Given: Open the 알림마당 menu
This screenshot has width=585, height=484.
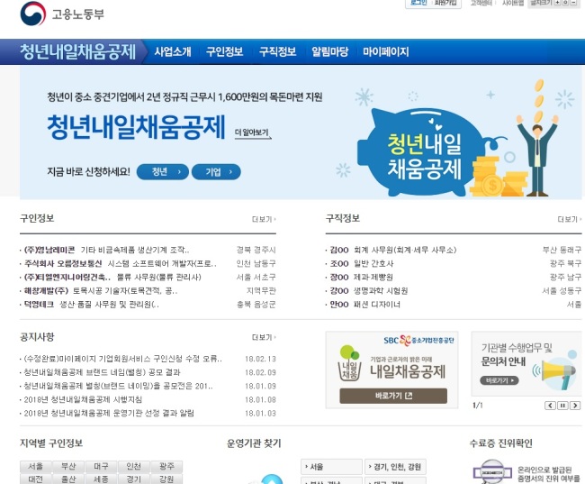Looking at the screenshot, I should [x=329, y=51].
